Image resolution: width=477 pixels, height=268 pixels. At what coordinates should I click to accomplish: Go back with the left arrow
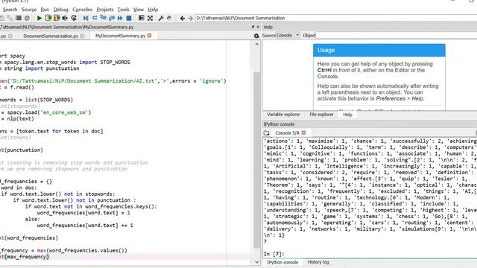[182, 18]
